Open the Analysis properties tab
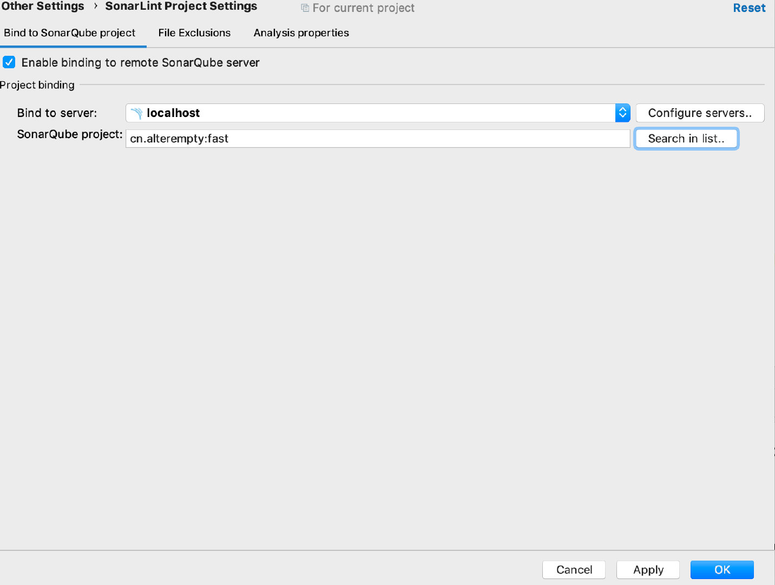The width and height of the screenshot is (775, 585). tap(301, 33)
